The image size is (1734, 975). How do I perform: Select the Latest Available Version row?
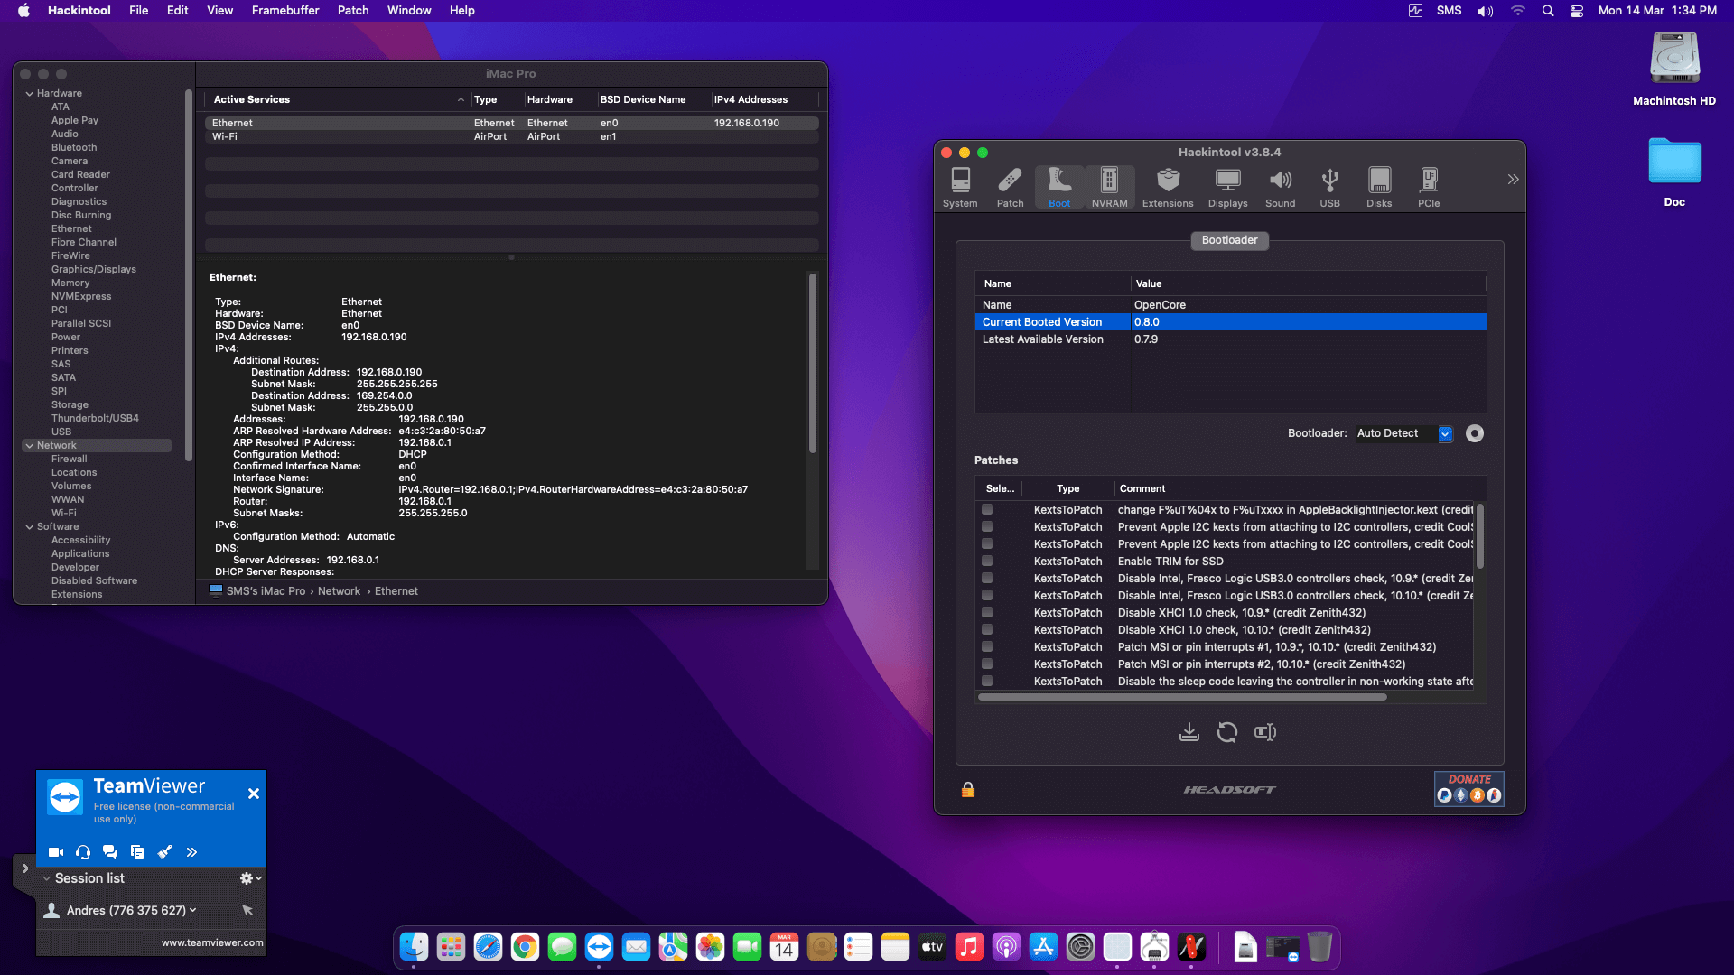pyautogui.click(x=1230, y=339)
